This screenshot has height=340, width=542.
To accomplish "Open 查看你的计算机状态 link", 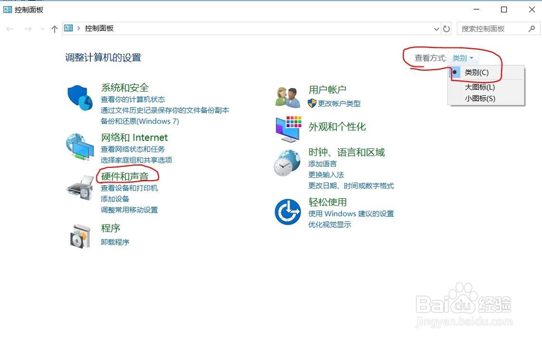I will pyautogui.click(x=133, y=100).
